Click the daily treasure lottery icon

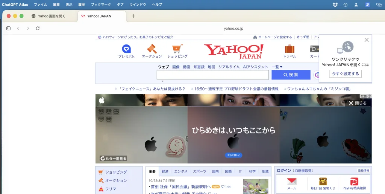coord(323,182)
